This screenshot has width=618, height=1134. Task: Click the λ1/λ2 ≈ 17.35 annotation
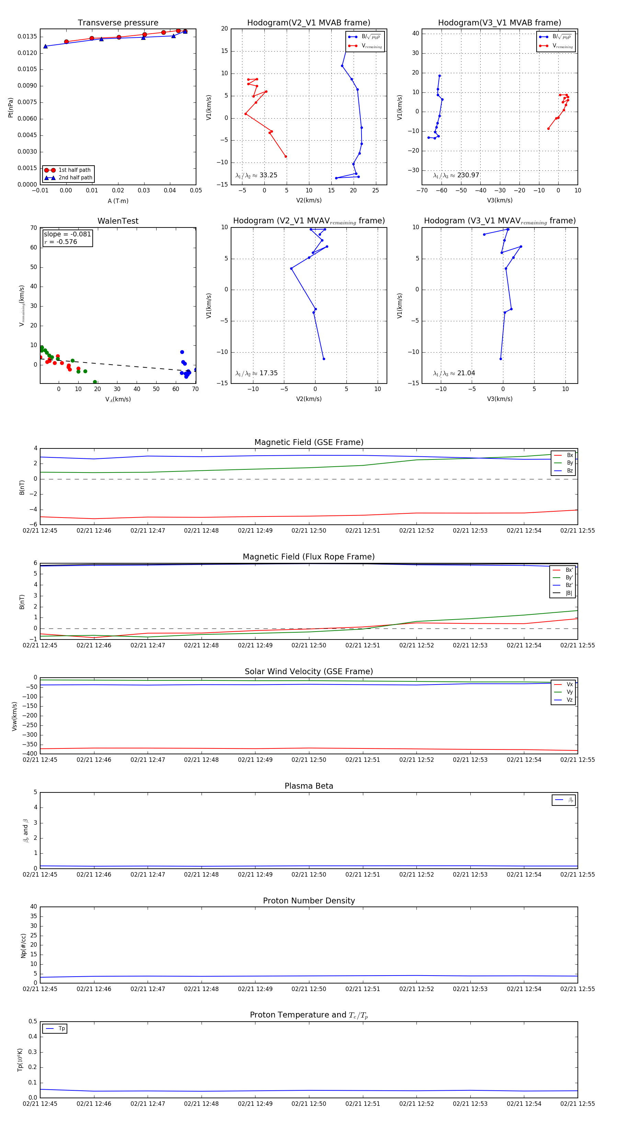[256, 373]
